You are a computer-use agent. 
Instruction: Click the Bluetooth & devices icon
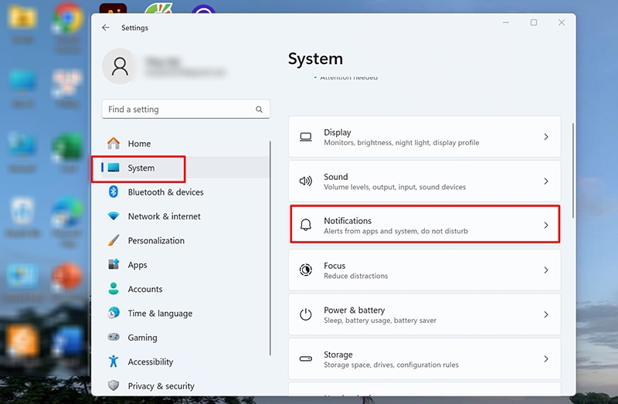pos(114,192)
